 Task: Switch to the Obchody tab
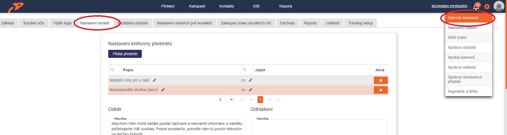pos(287,23)
